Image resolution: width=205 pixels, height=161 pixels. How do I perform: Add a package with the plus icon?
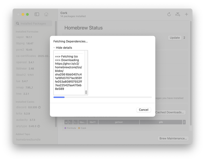[x=186, y=14]
